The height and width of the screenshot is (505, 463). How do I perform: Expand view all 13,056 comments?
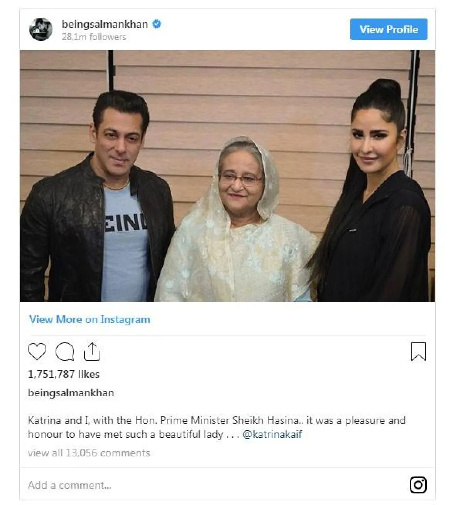[x=89, y=453]
